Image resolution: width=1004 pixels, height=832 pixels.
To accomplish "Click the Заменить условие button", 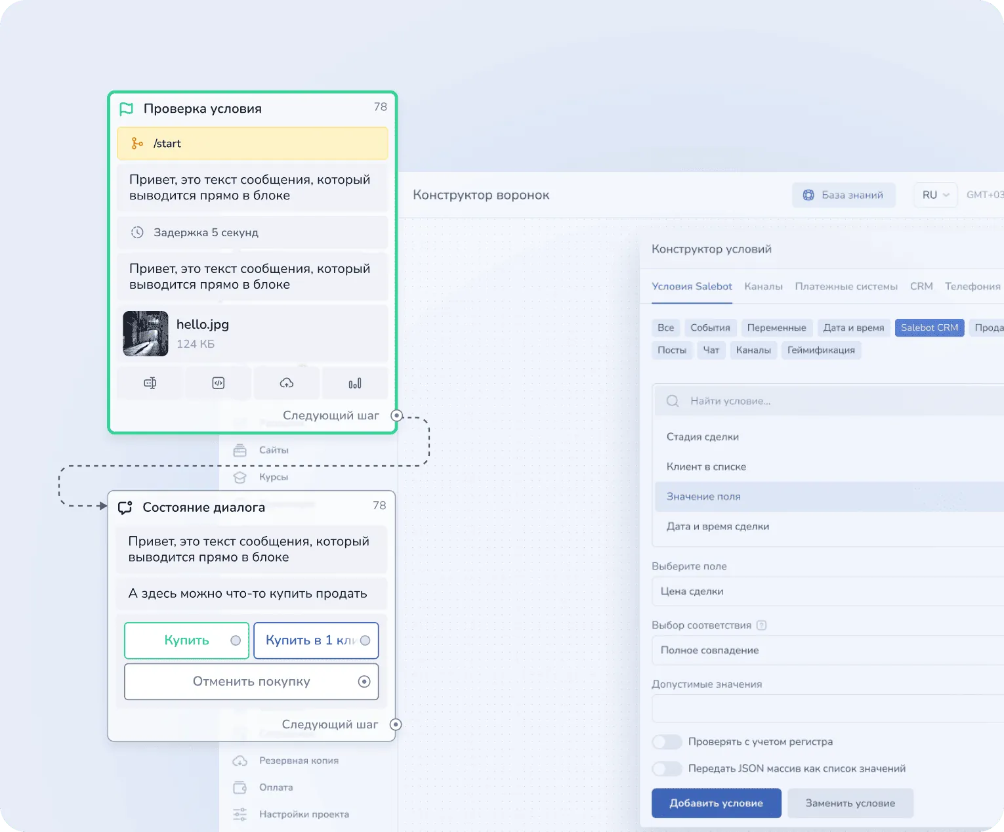I will tap(850, 803).
